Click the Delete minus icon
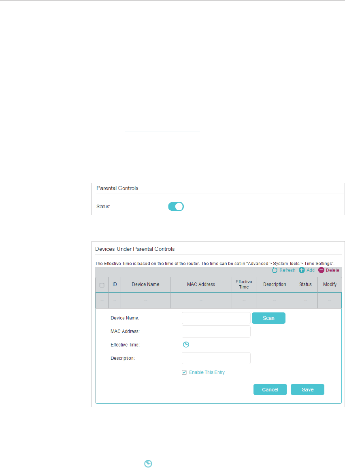The height and width of the screenshot is (468, 345). [x=321, y=270]
